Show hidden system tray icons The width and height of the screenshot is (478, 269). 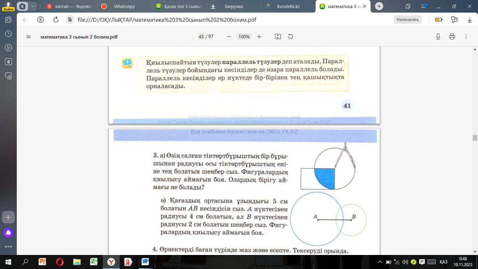pyautogui.click(x=380, y=262)
